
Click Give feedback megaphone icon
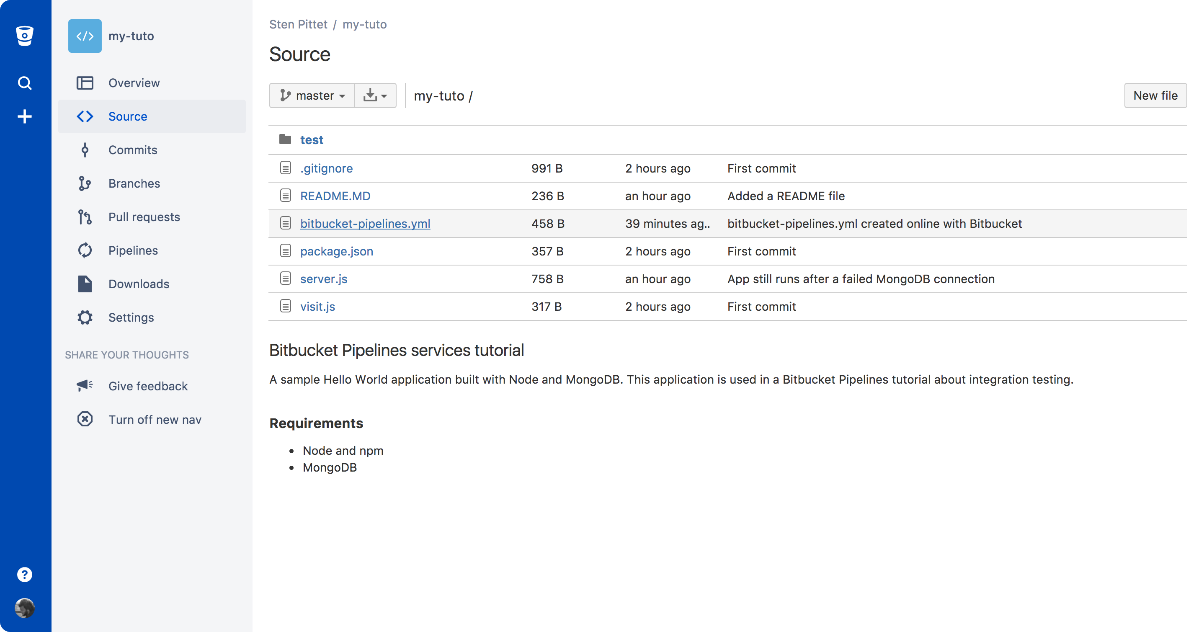click(85, 386)
